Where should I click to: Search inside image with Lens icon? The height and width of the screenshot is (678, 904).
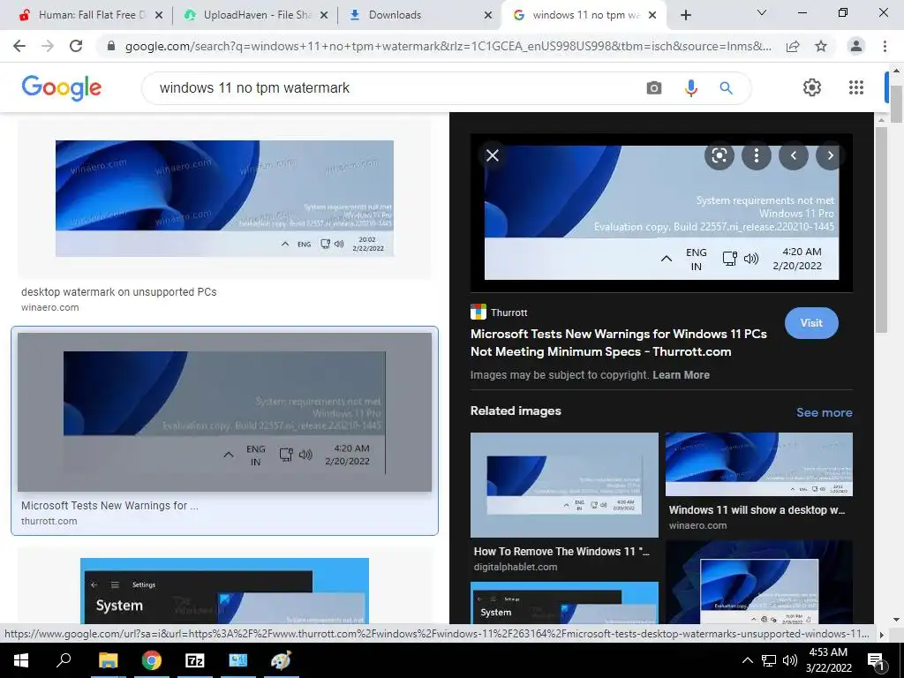click(x=719, y=155)
